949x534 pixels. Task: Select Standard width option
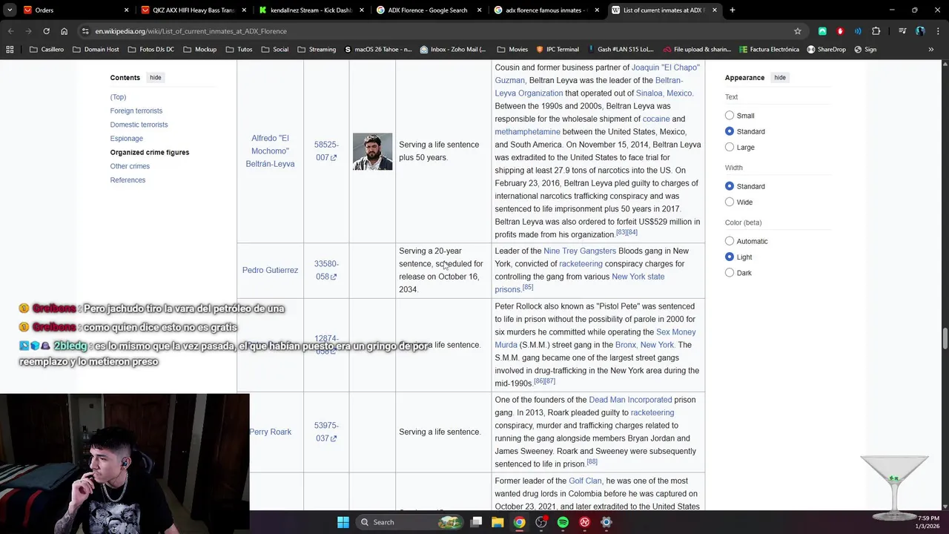(730, 186)
